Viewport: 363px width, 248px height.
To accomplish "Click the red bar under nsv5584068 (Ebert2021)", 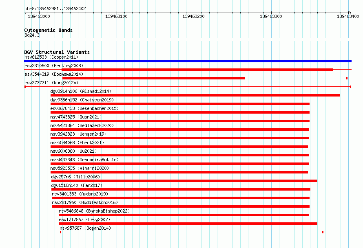I will [179, 147].
